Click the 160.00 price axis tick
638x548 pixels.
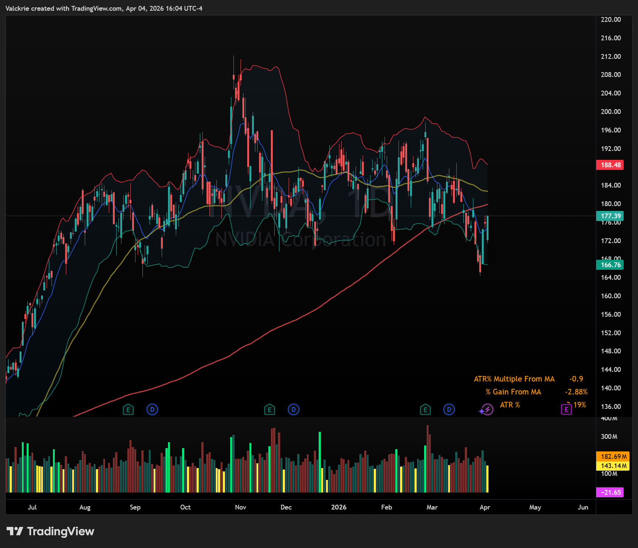(611, 296)
